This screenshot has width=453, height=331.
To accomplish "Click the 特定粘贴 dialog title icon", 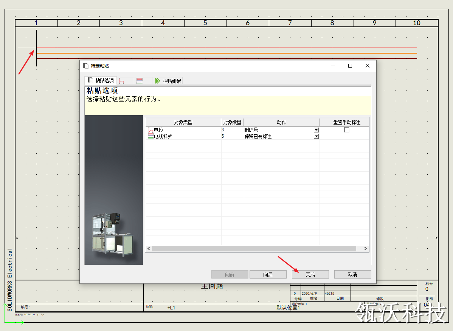I will click(85, 66).
